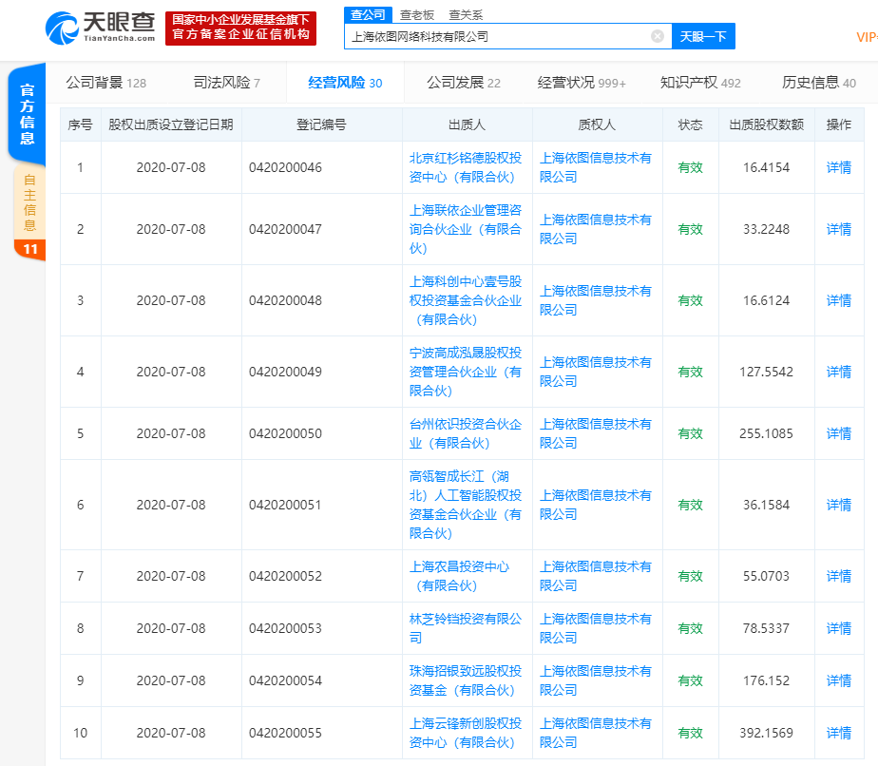Click the 天眼一下 search button
This screenshot has height=766, width=878.
[x=703, y=36]
